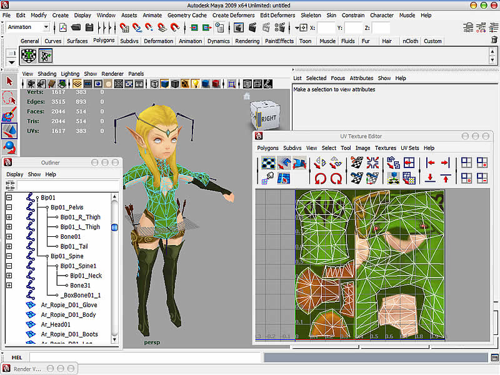Click the Outliner vertical scrollbar handle
Screen dimensions: 500x375
[x=114, y=227]
